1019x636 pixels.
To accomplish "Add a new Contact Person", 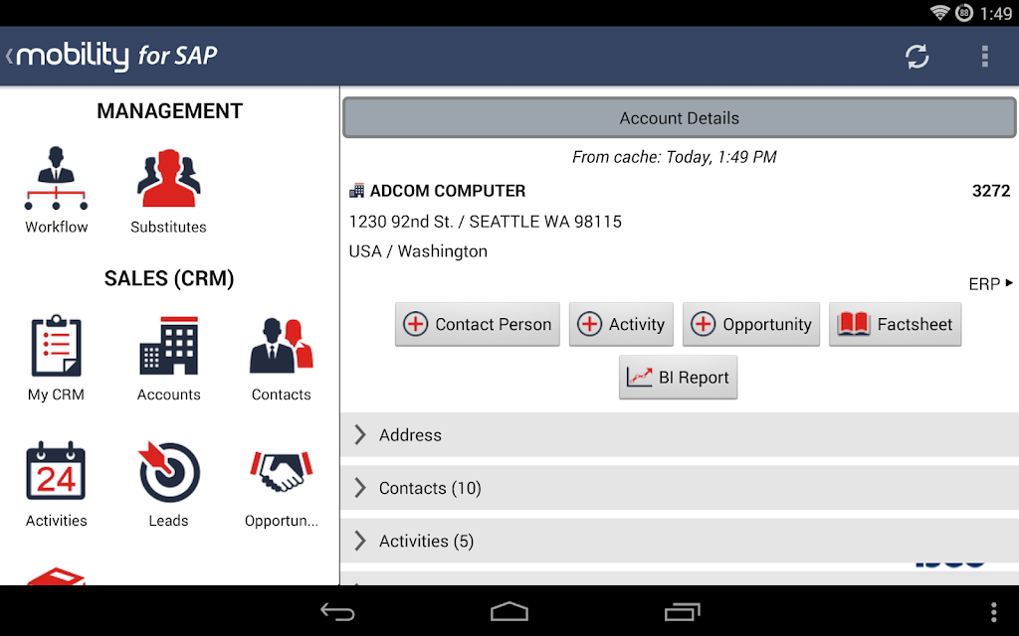I will click(x=477, y=324).
